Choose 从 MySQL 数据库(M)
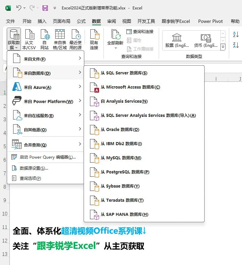 click(144, 158)
